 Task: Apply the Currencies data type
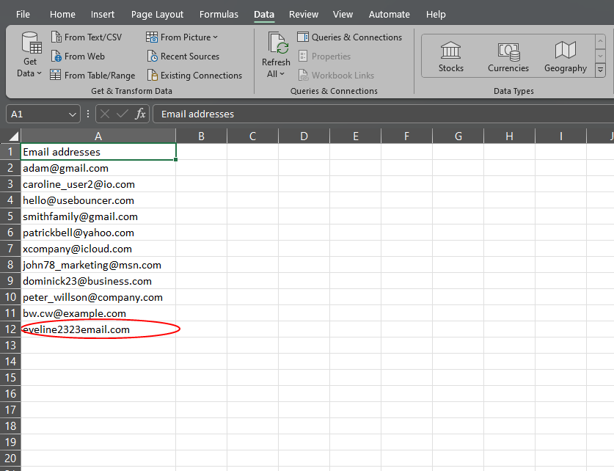(x=508, y=56)
